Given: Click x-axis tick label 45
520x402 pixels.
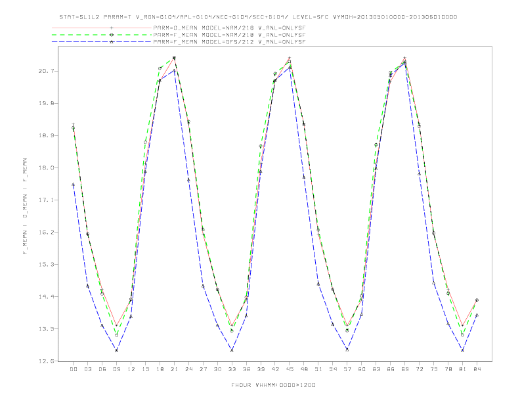Looking at the screenshot, I should pyautogui.click(x=290, y=369).
